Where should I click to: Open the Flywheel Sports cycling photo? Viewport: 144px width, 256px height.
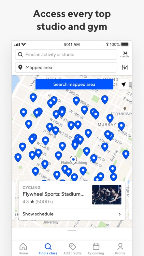click(107, 195)
